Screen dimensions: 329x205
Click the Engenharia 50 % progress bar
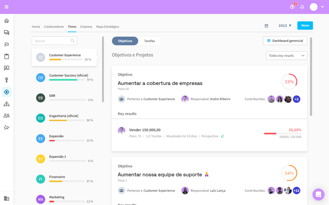click(x=67, y=120)
